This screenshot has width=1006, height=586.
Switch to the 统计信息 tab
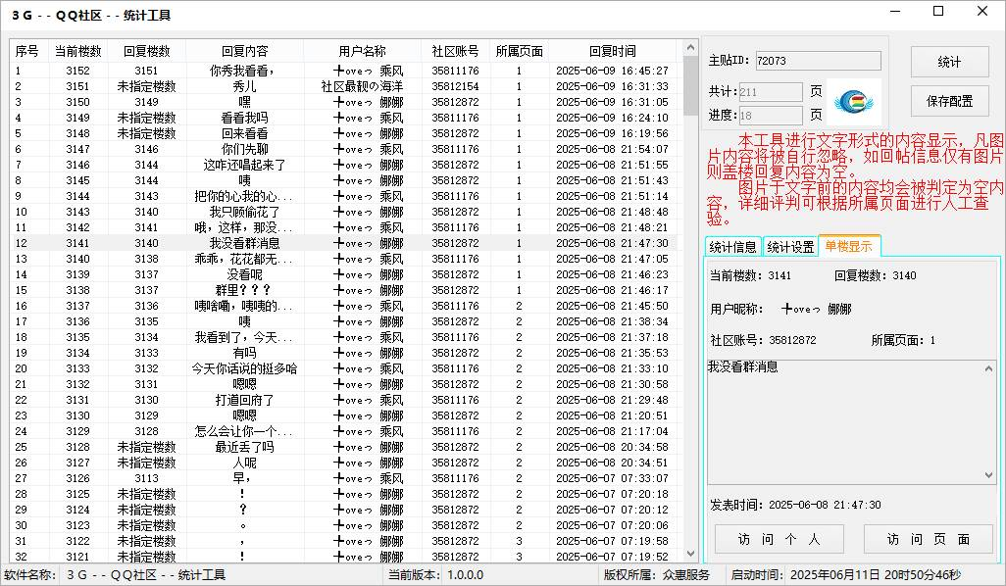point(732,247)
